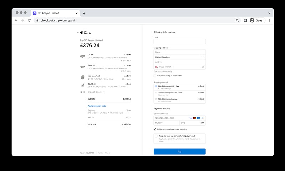
Task: Click the browser reload icon
Action: pos(29,21)
